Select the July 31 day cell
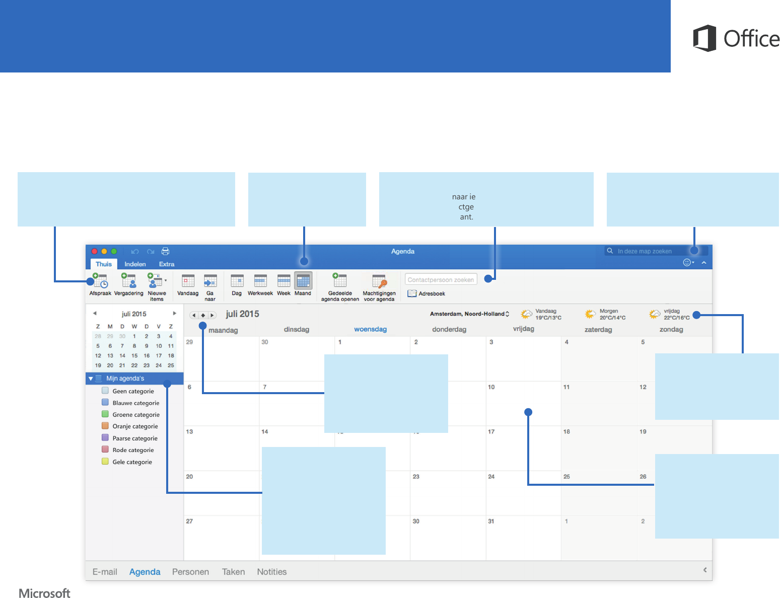This screenshot has width=780, height=598. coord(523,538)
